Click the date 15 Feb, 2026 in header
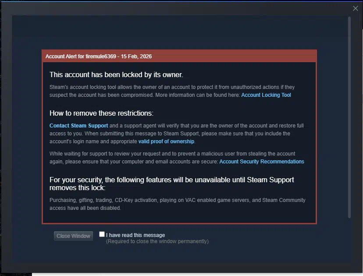The height and width of the screenshot is (276, 363). (136, 57)
